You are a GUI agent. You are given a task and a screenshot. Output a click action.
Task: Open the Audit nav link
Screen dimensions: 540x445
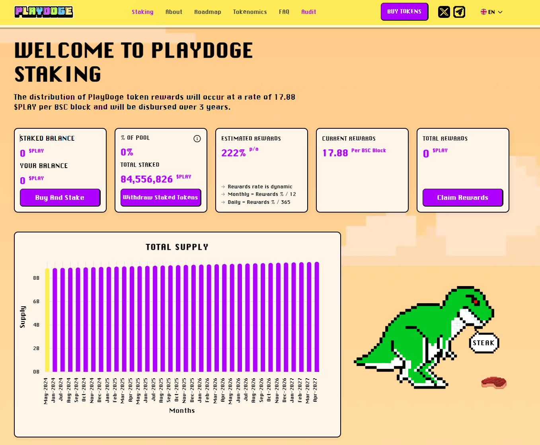pos(309,12)
